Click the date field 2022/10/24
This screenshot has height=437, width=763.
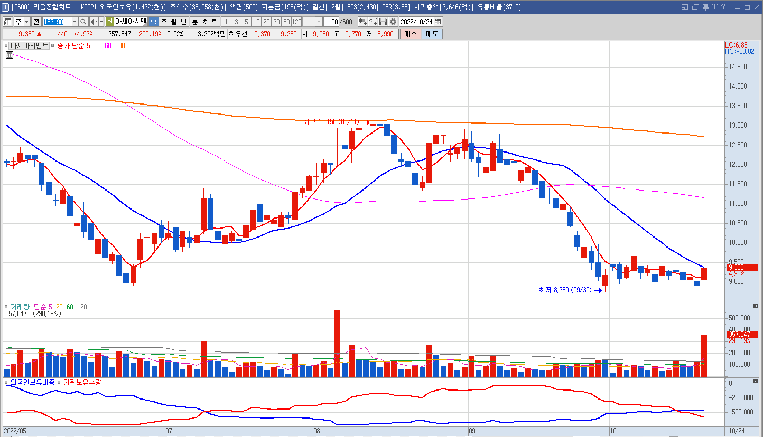[x=416, y=22]
